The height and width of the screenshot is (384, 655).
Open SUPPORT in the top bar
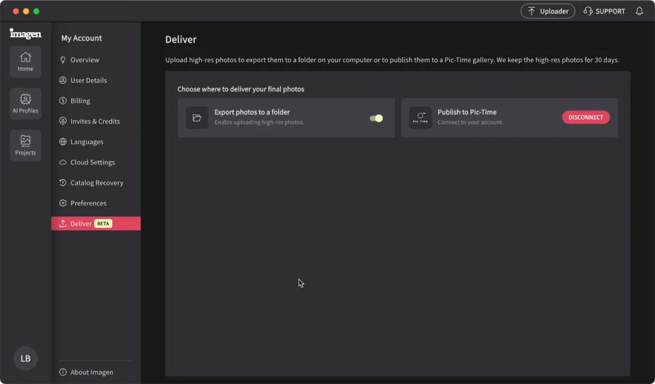(604, 11)
